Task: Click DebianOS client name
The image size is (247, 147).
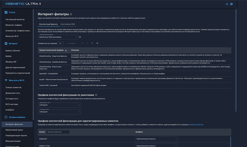Action: pyautogui.click(x=43, y=139)
